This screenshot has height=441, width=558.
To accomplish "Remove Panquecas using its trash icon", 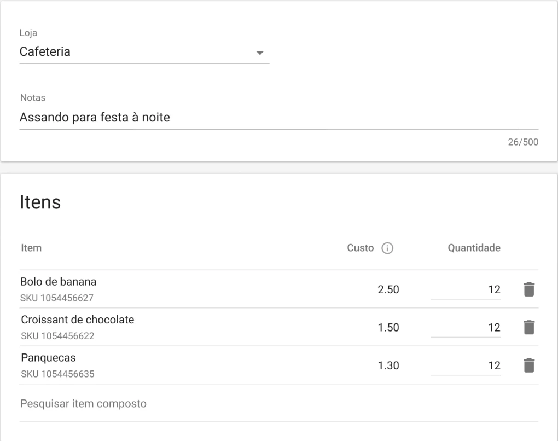I will tap(528, 365).
